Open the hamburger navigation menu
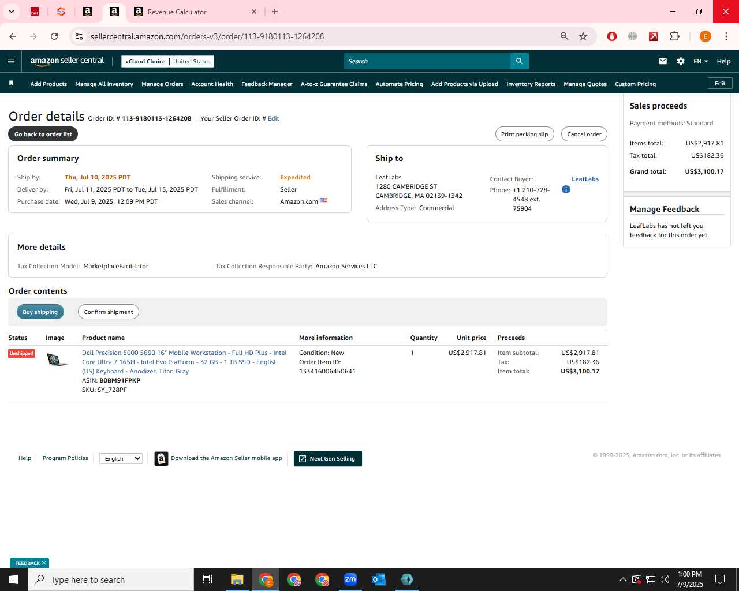This screenshot has height=591, width=739. pyautogui.click(x=11, y=61)
